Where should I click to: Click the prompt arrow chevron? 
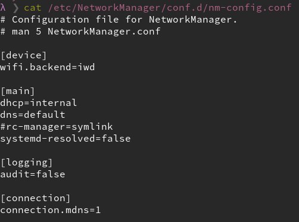pyautogui.click(x=16, y=8)
